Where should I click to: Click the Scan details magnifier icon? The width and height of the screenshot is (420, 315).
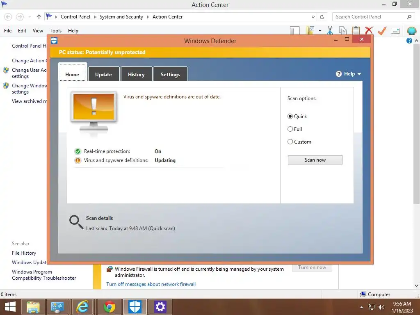click(76, 222)
